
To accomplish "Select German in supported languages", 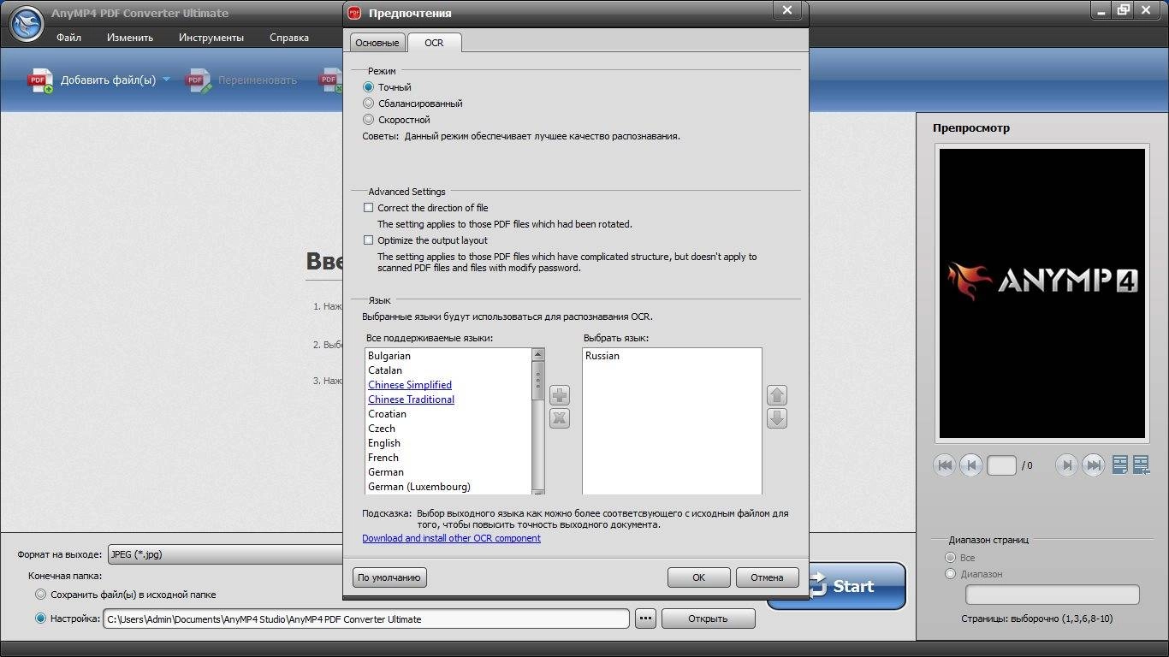I will [386, 472].
